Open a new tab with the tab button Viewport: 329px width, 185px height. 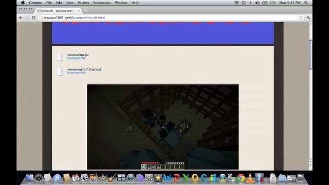pyautogui.click(x=85, y=11)
